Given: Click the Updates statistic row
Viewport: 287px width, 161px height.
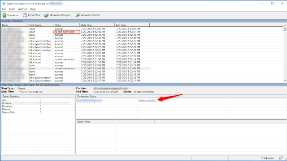Looking at the screenshot, I should pyautogui.click(x=35, y=103).
